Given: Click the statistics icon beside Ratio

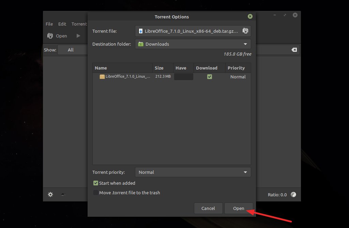Looking at the screenshot, I should pos(293,195).
